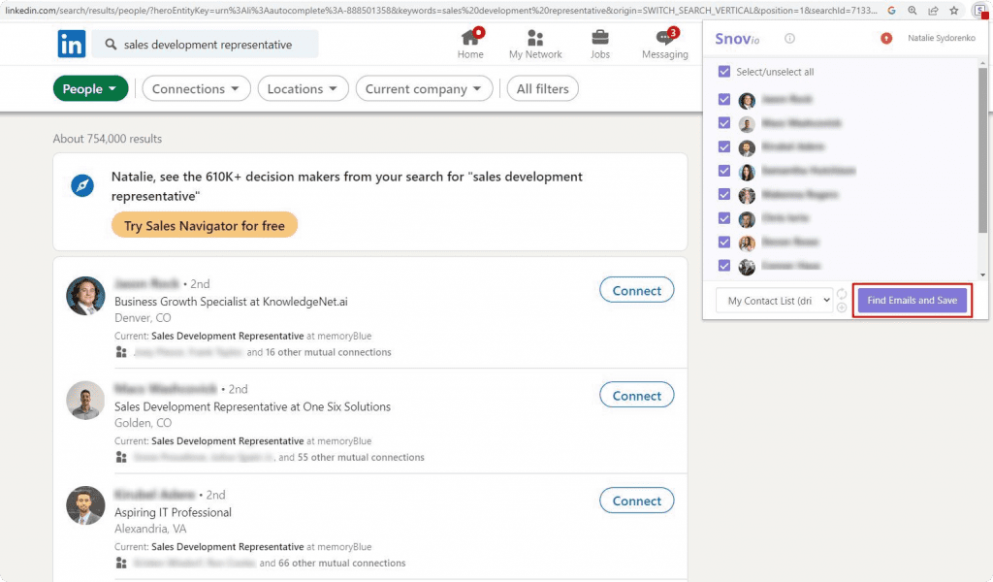993x582 pixels.
Task: Open the Snov.io info icon
Action: point(789,38)
